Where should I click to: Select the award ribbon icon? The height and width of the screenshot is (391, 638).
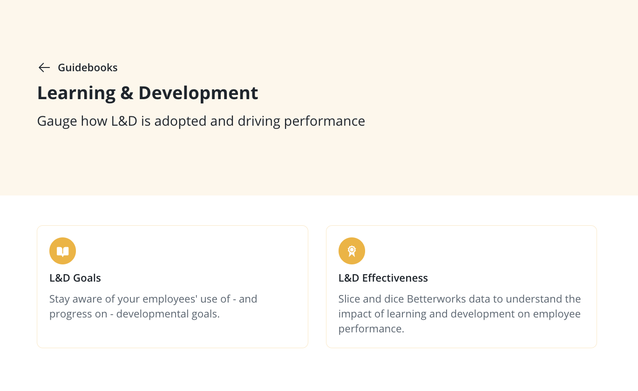(x=352, y=251)
